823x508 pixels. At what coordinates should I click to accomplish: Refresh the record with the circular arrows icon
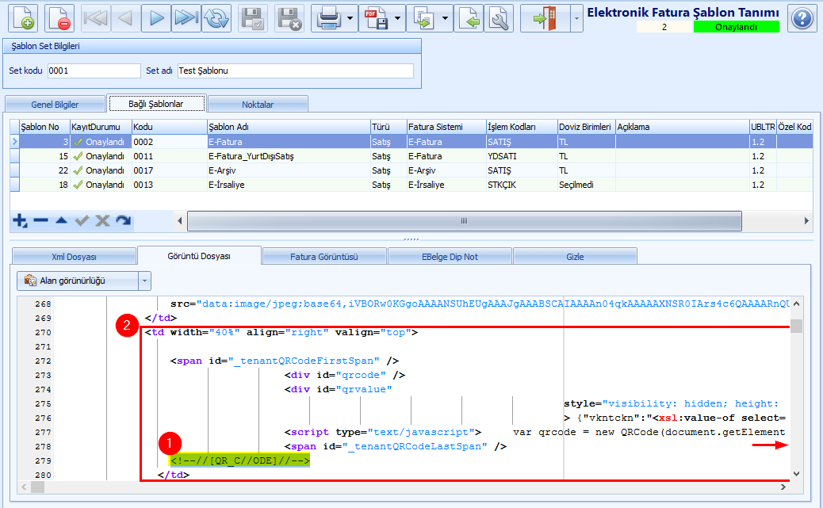(x=216, y=18)
